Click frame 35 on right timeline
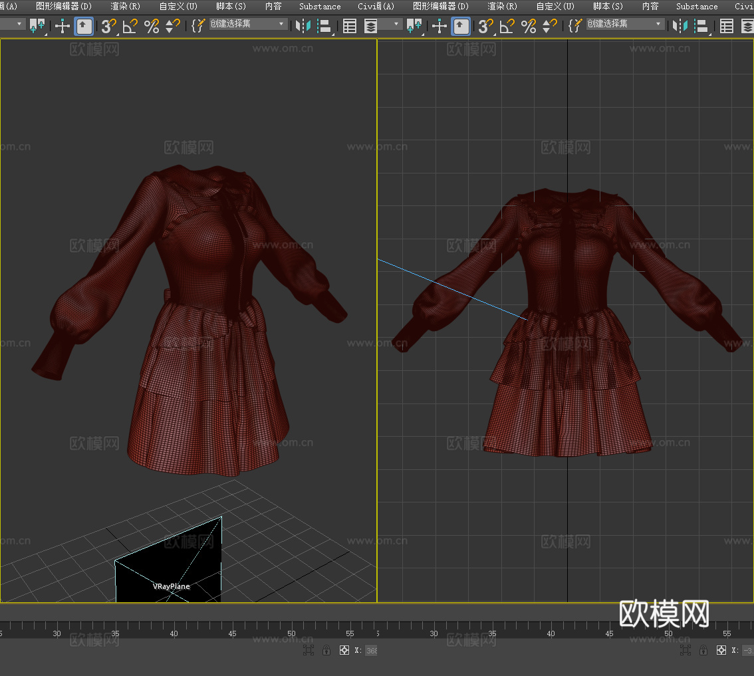 click(x=493, y=633)
